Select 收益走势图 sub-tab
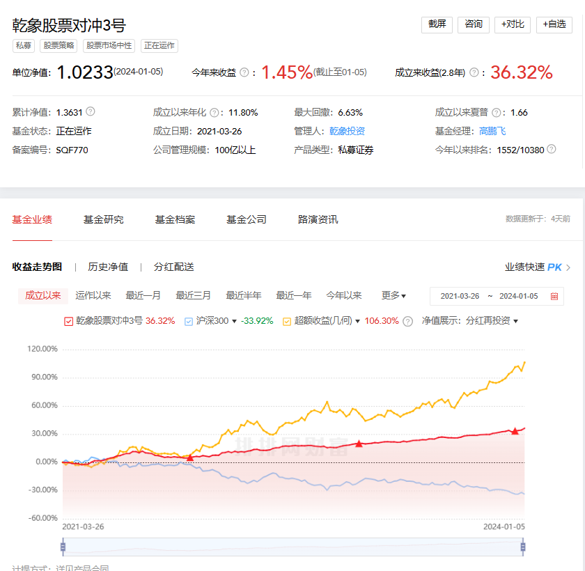 click(37, 267)
